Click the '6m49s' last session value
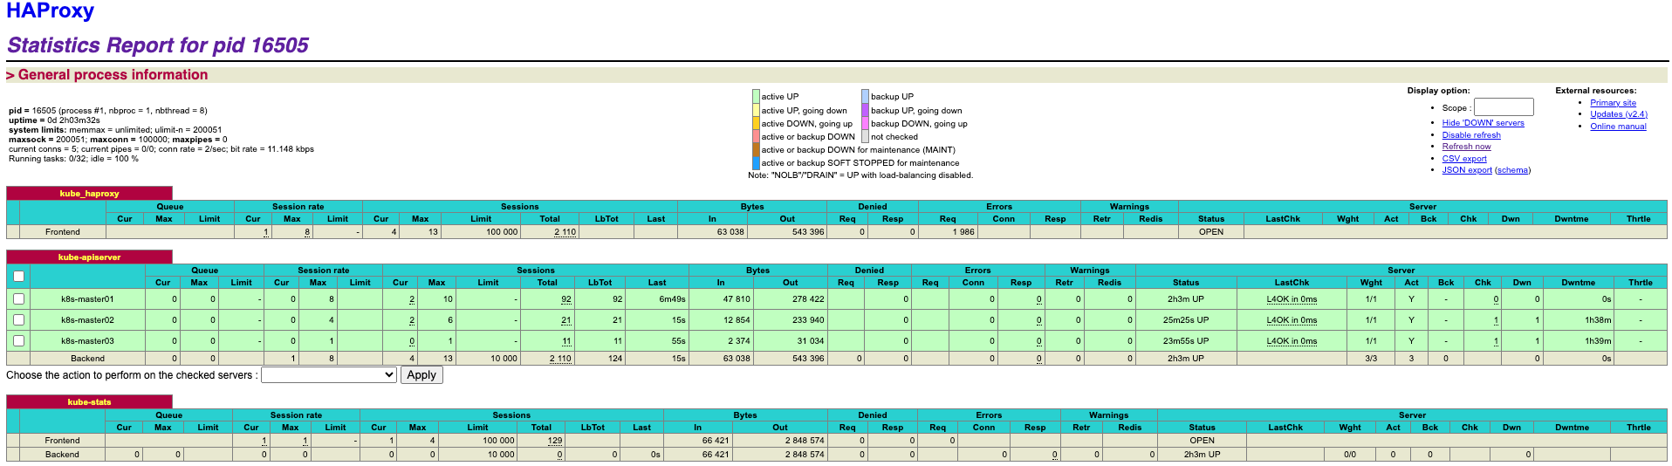The image size is (1672, 466). pyautogui.click(x=672, y=299)
